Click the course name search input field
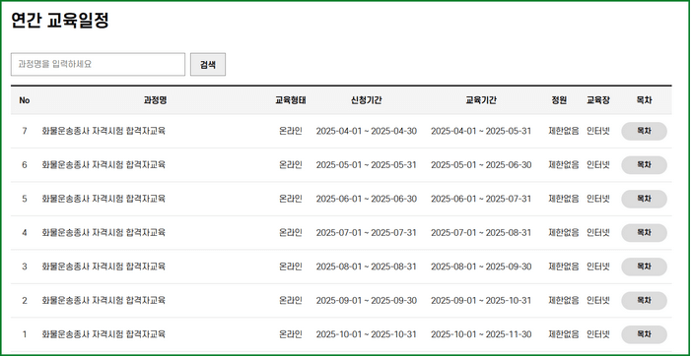 click(x=98, y=64)
